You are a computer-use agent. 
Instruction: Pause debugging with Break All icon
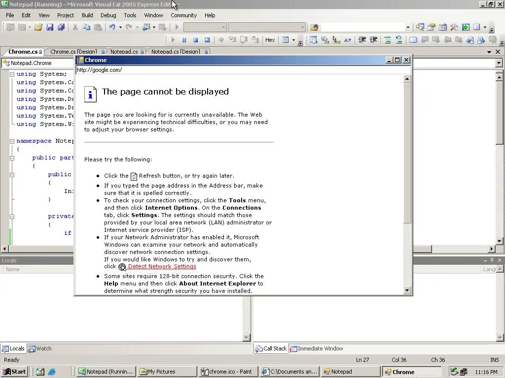tap(184, 40)
